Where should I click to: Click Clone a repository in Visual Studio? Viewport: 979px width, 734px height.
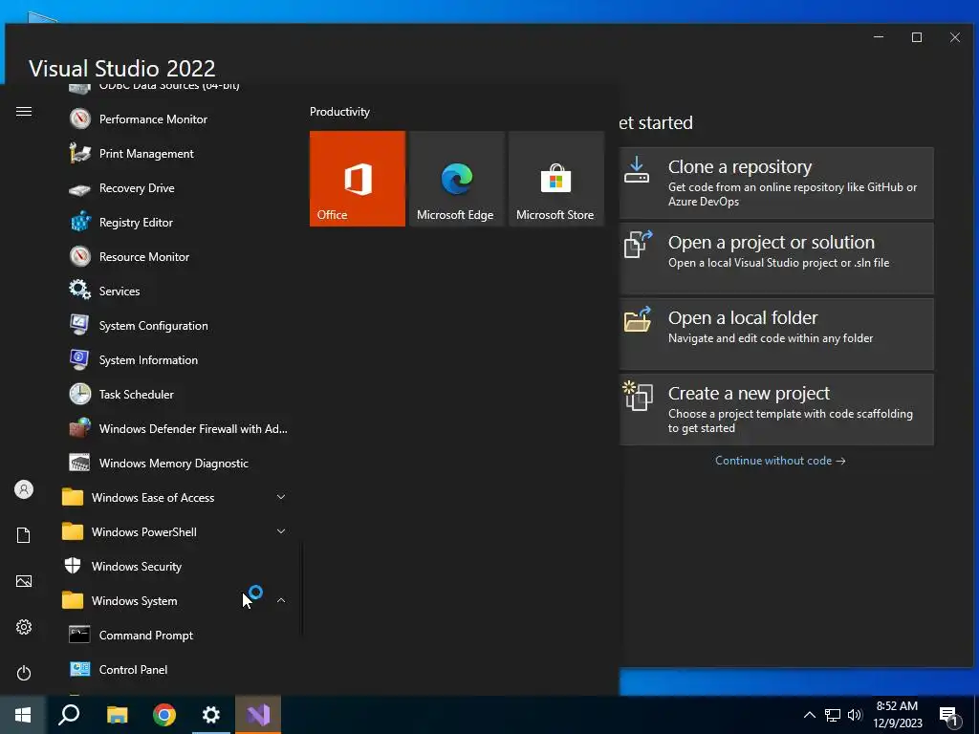[x=776, y=183]
